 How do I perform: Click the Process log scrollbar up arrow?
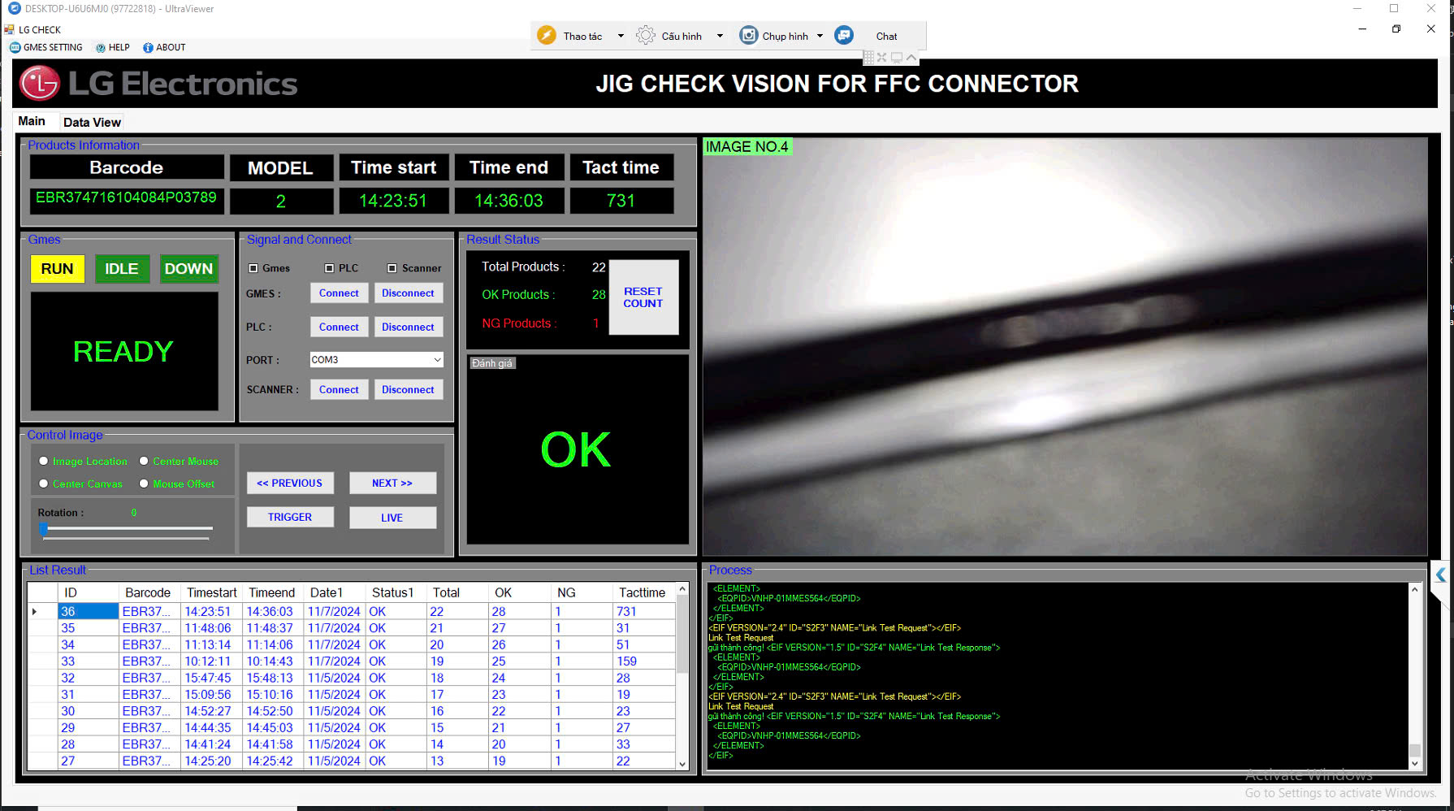(1415, 589)
